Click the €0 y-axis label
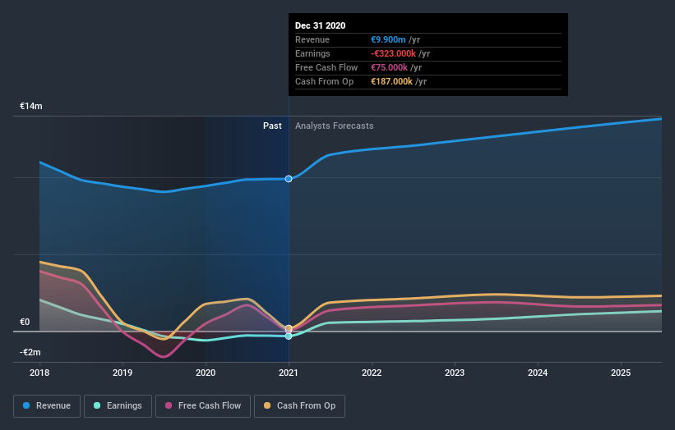The width and height of the screenshot is (675, 430). (25, 322)
